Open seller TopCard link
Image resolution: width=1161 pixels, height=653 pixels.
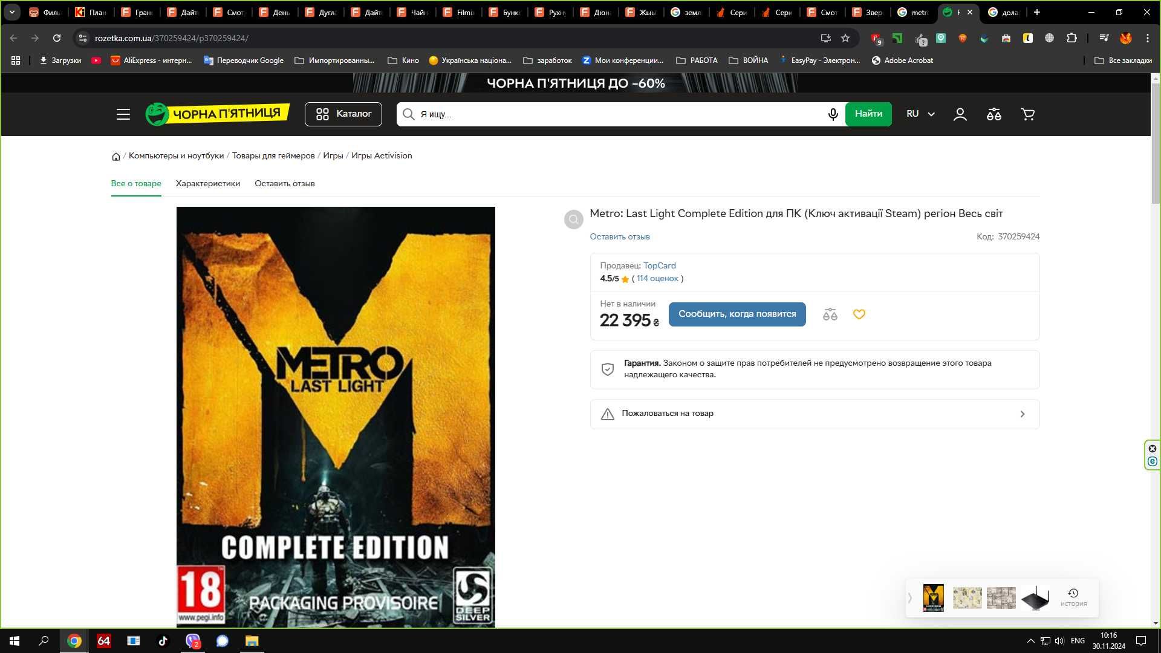pyautogui.click(x=660, y=266)
